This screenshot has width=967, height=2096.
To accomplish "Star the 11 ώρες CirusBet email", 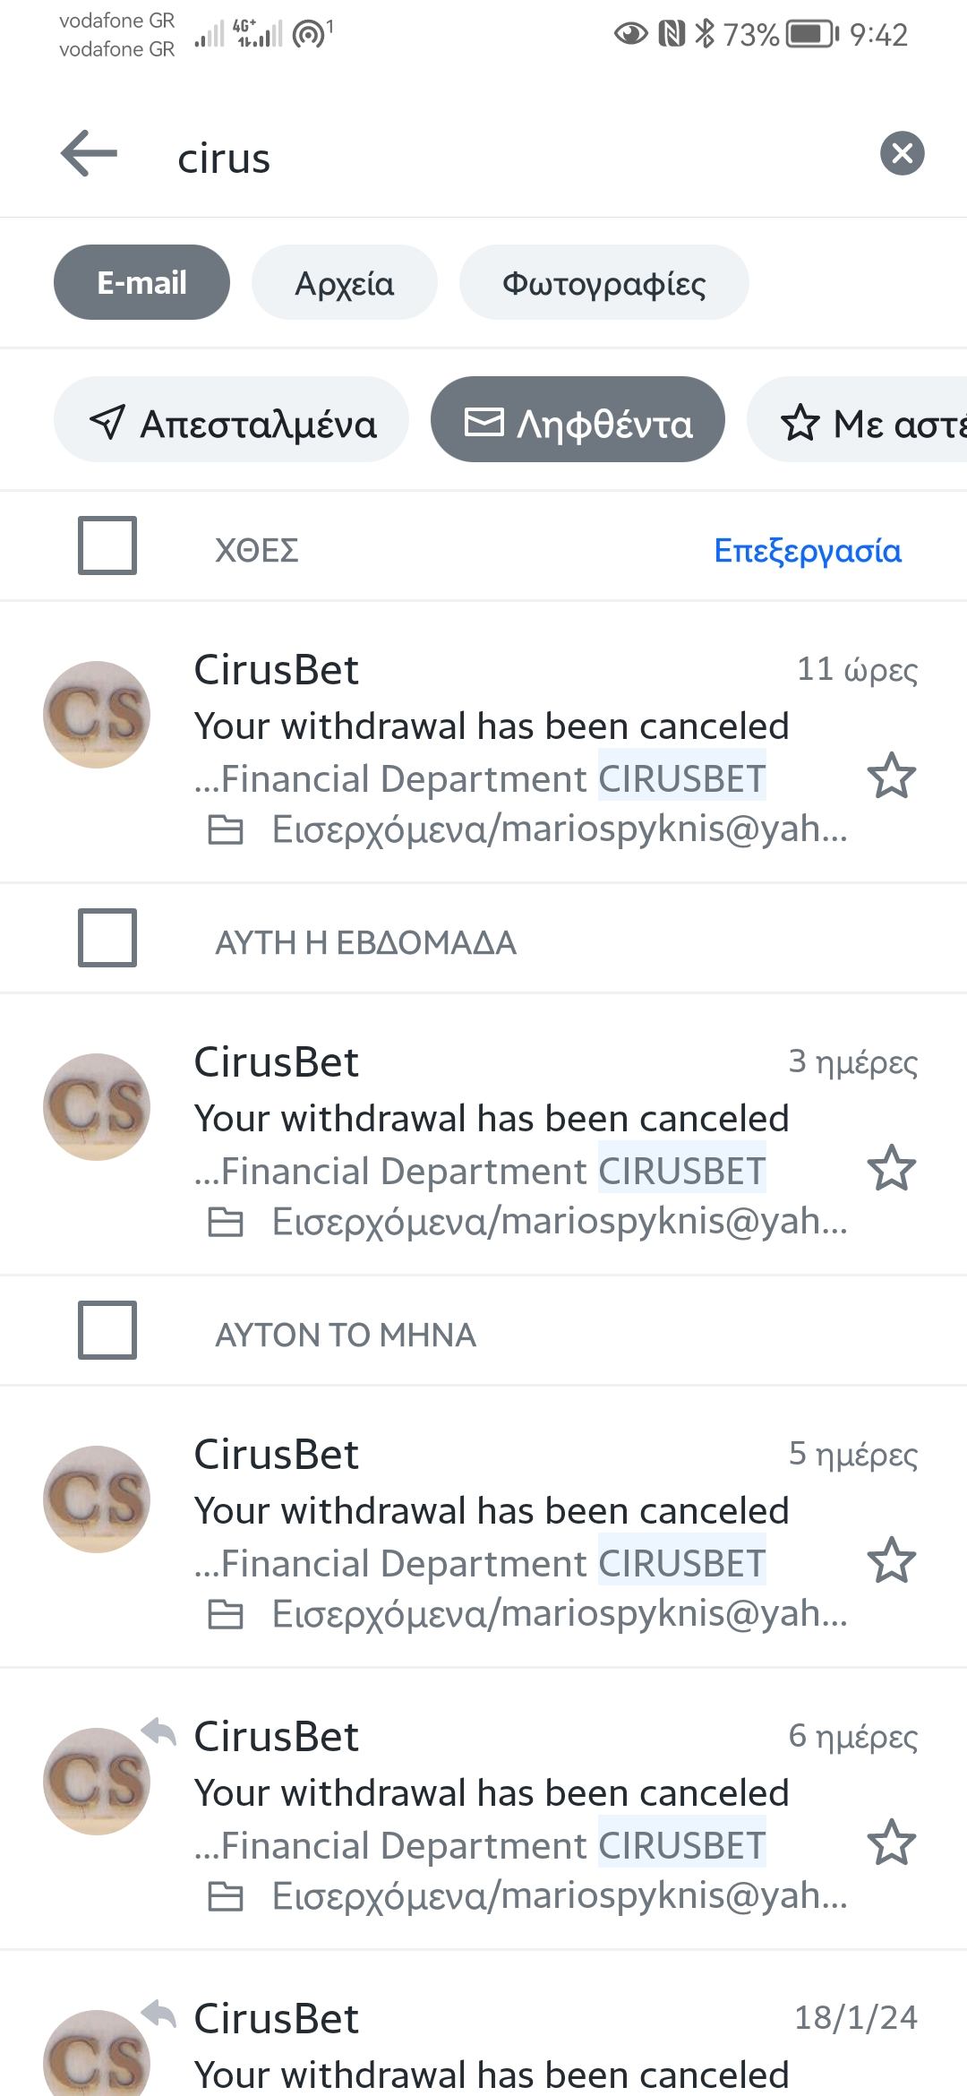I will [x=892, y=777].
